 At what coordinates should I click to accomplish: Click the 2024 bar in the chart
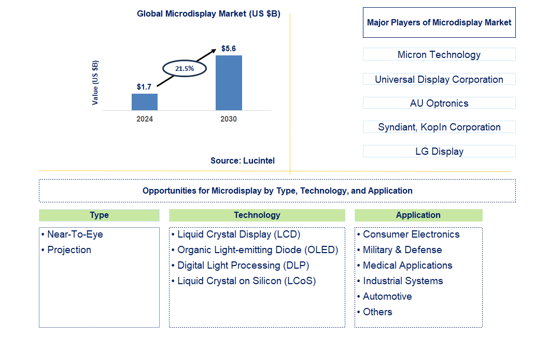144,101
